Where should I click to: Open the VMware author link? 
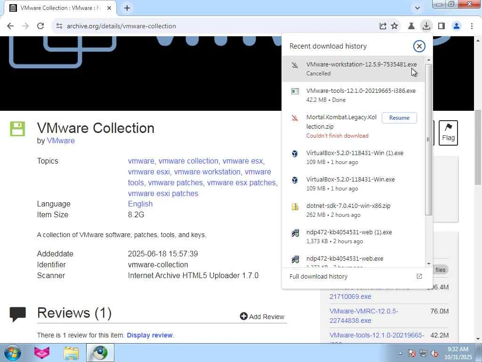coord(61,140)
